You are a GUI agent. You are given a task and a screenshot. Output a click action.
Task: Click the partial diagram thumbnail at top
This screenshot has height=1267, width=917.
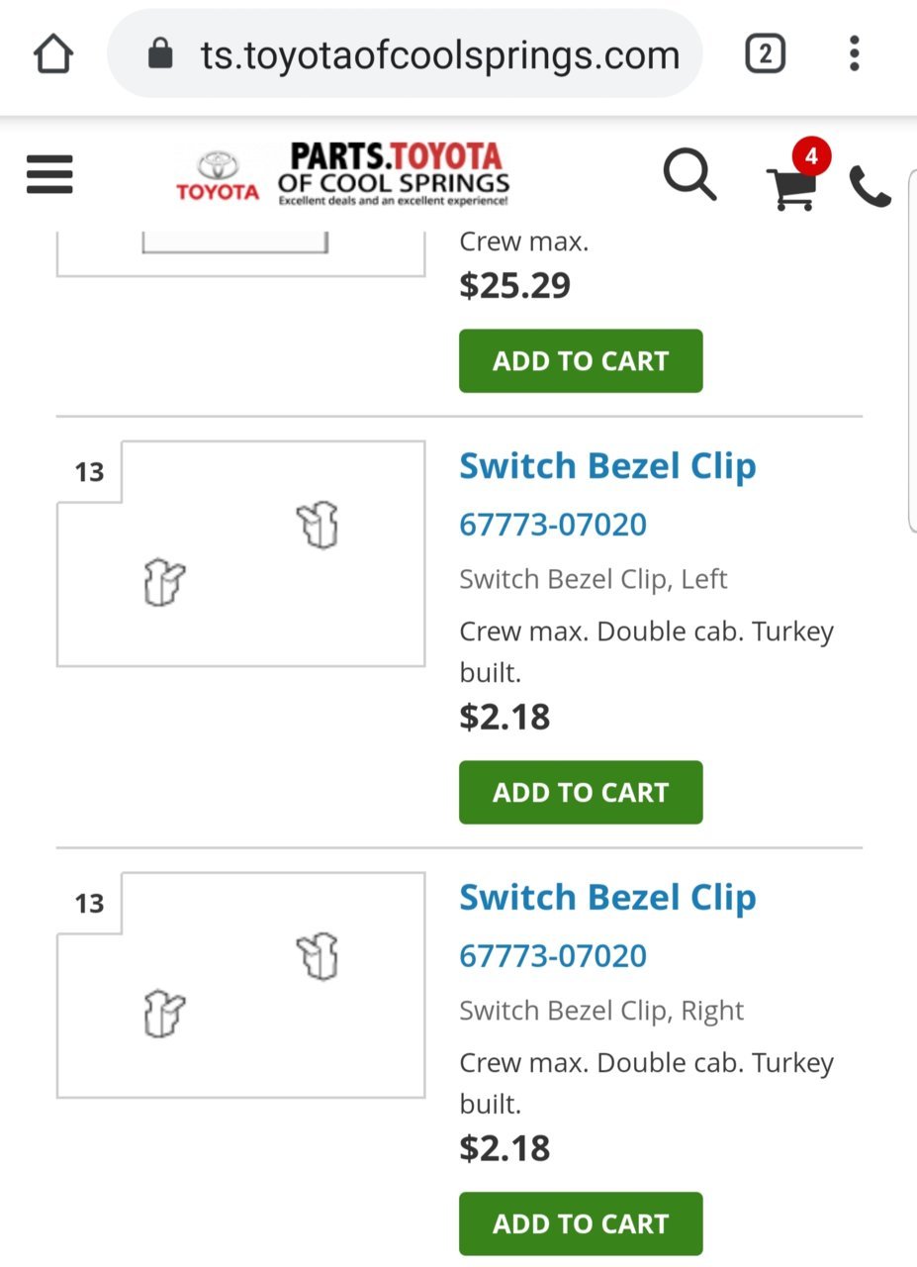pos(240,252)
